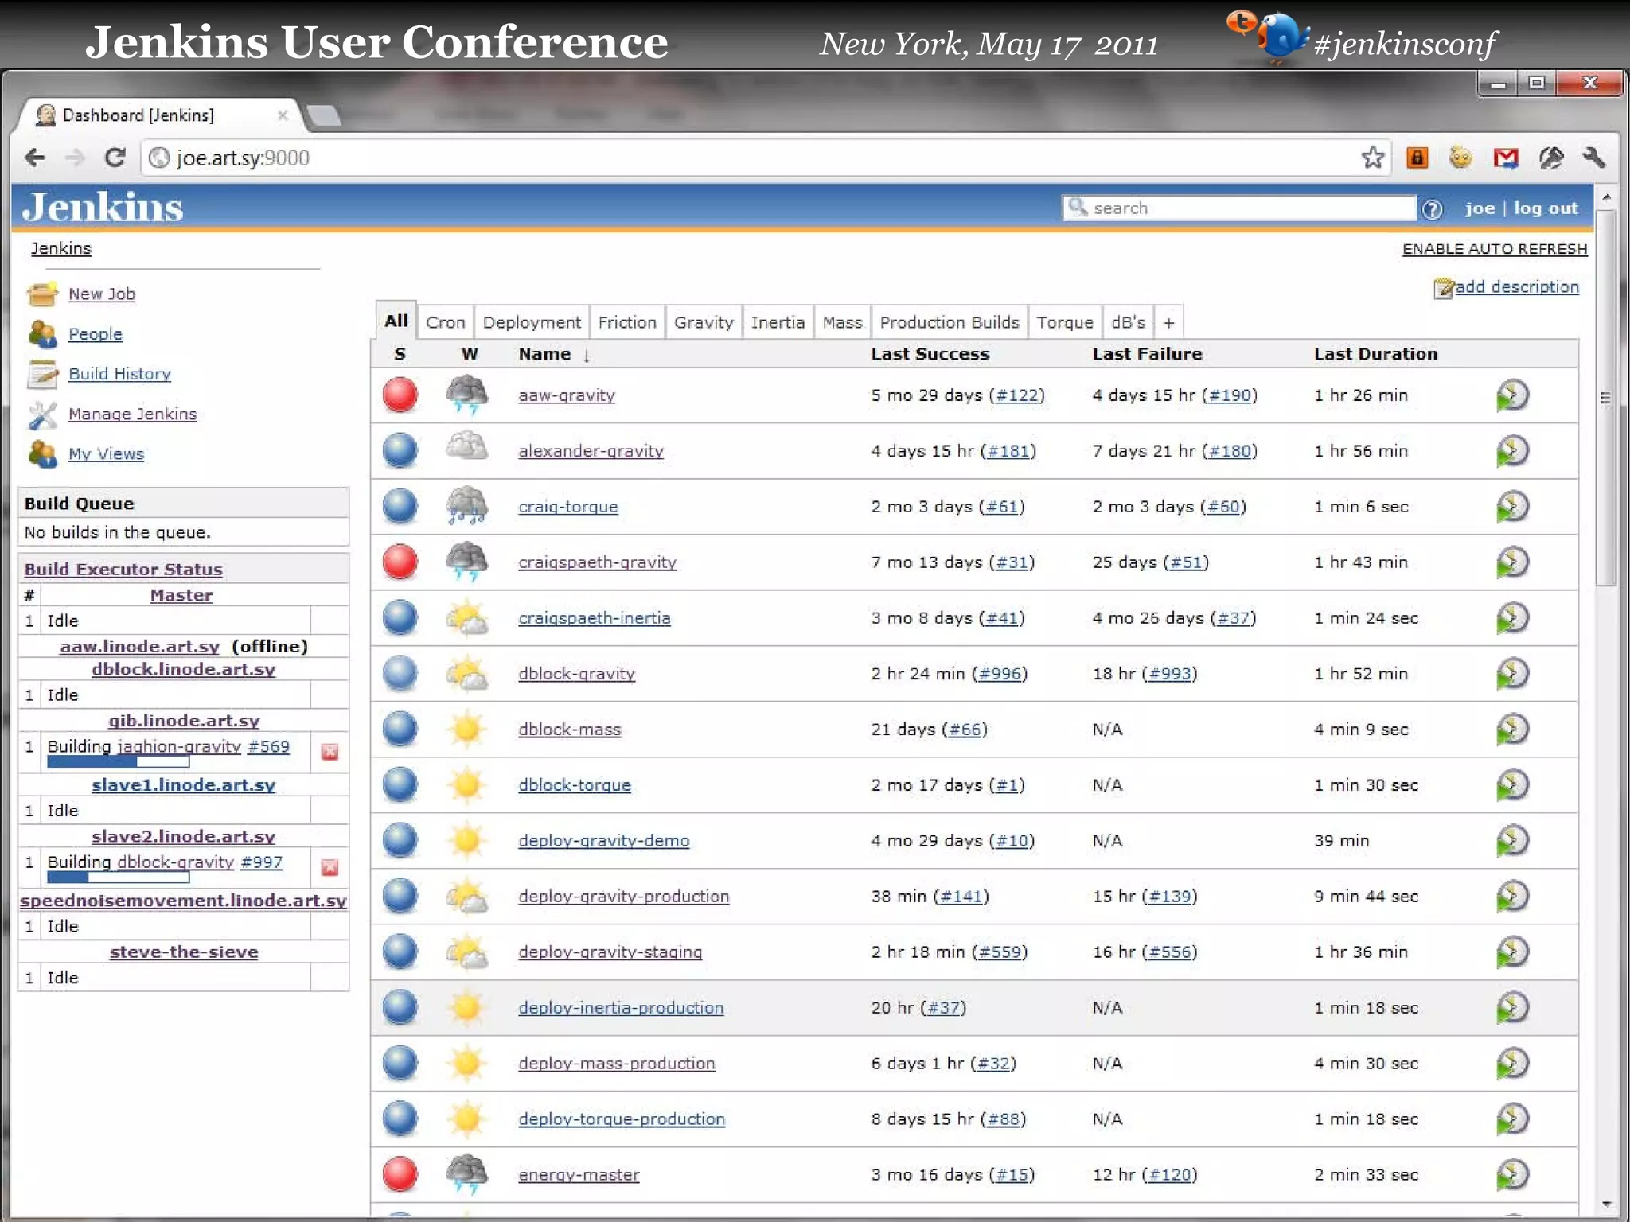The height and width of the screenshot is (1222, 1630).
Task: Switch to the Production Builds tab
Action: pos(949,323)
